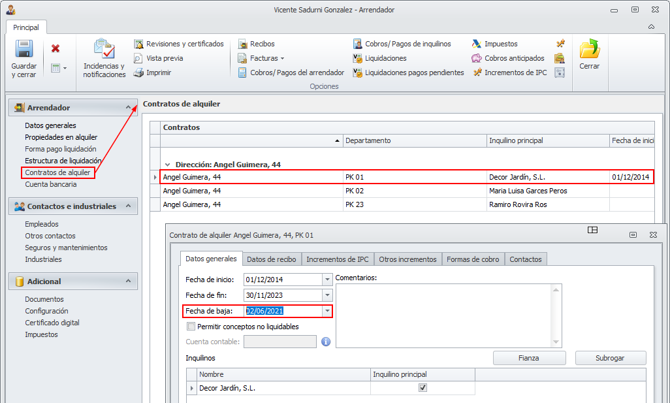Open the Fecha de inicio date dropdown
670x403 pixels.
tap(327, 280)
